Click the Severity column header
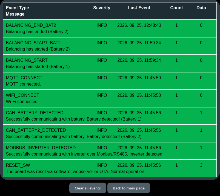The height and width of the screenshot is (196, 220). [x=102, y=8]
